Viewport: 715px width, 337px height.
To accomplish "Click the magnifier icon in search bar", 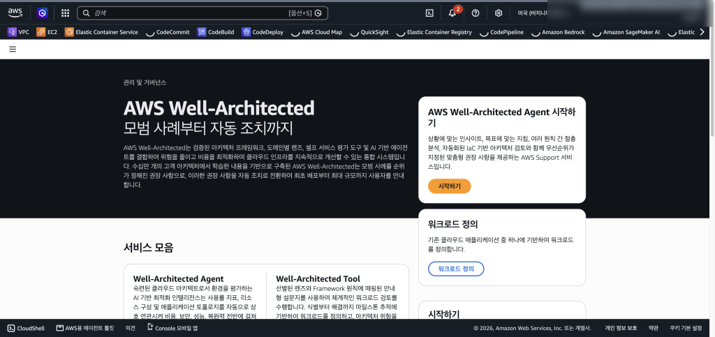I will (x=86, y=13).
